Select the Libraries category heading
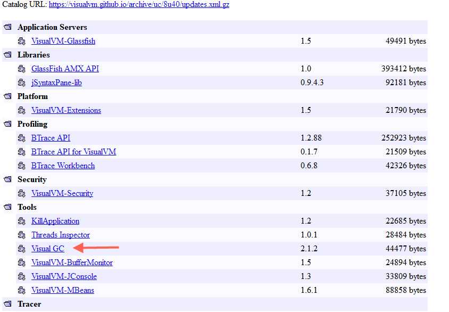The image size is (449, 312). tap(34, 55)
